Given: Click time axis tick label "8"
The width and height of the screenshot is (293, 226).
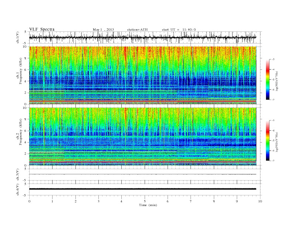Looking at the screenshot, I should (214, 201).
